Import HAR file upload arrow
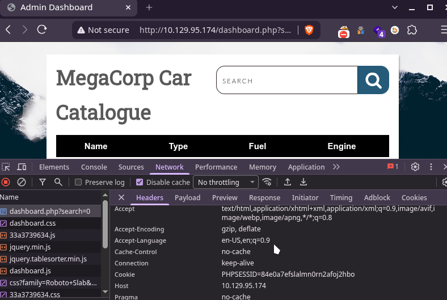Screen dimensions: 447x300 coord(288,182)
